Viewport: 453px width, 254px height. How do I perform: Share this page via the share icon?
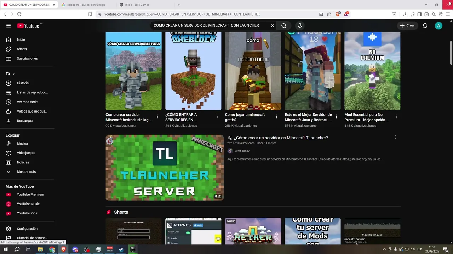(x=329, y=14)
